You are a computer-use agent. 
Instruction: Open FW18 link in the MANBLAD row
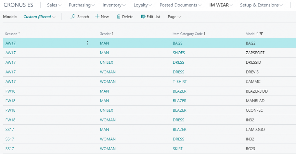coord(10,101)
